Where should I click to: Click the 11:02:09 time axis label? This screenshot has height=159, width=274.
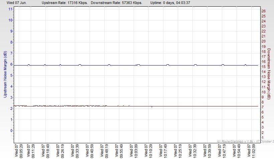pyautogui.click(x=253, y=151)
